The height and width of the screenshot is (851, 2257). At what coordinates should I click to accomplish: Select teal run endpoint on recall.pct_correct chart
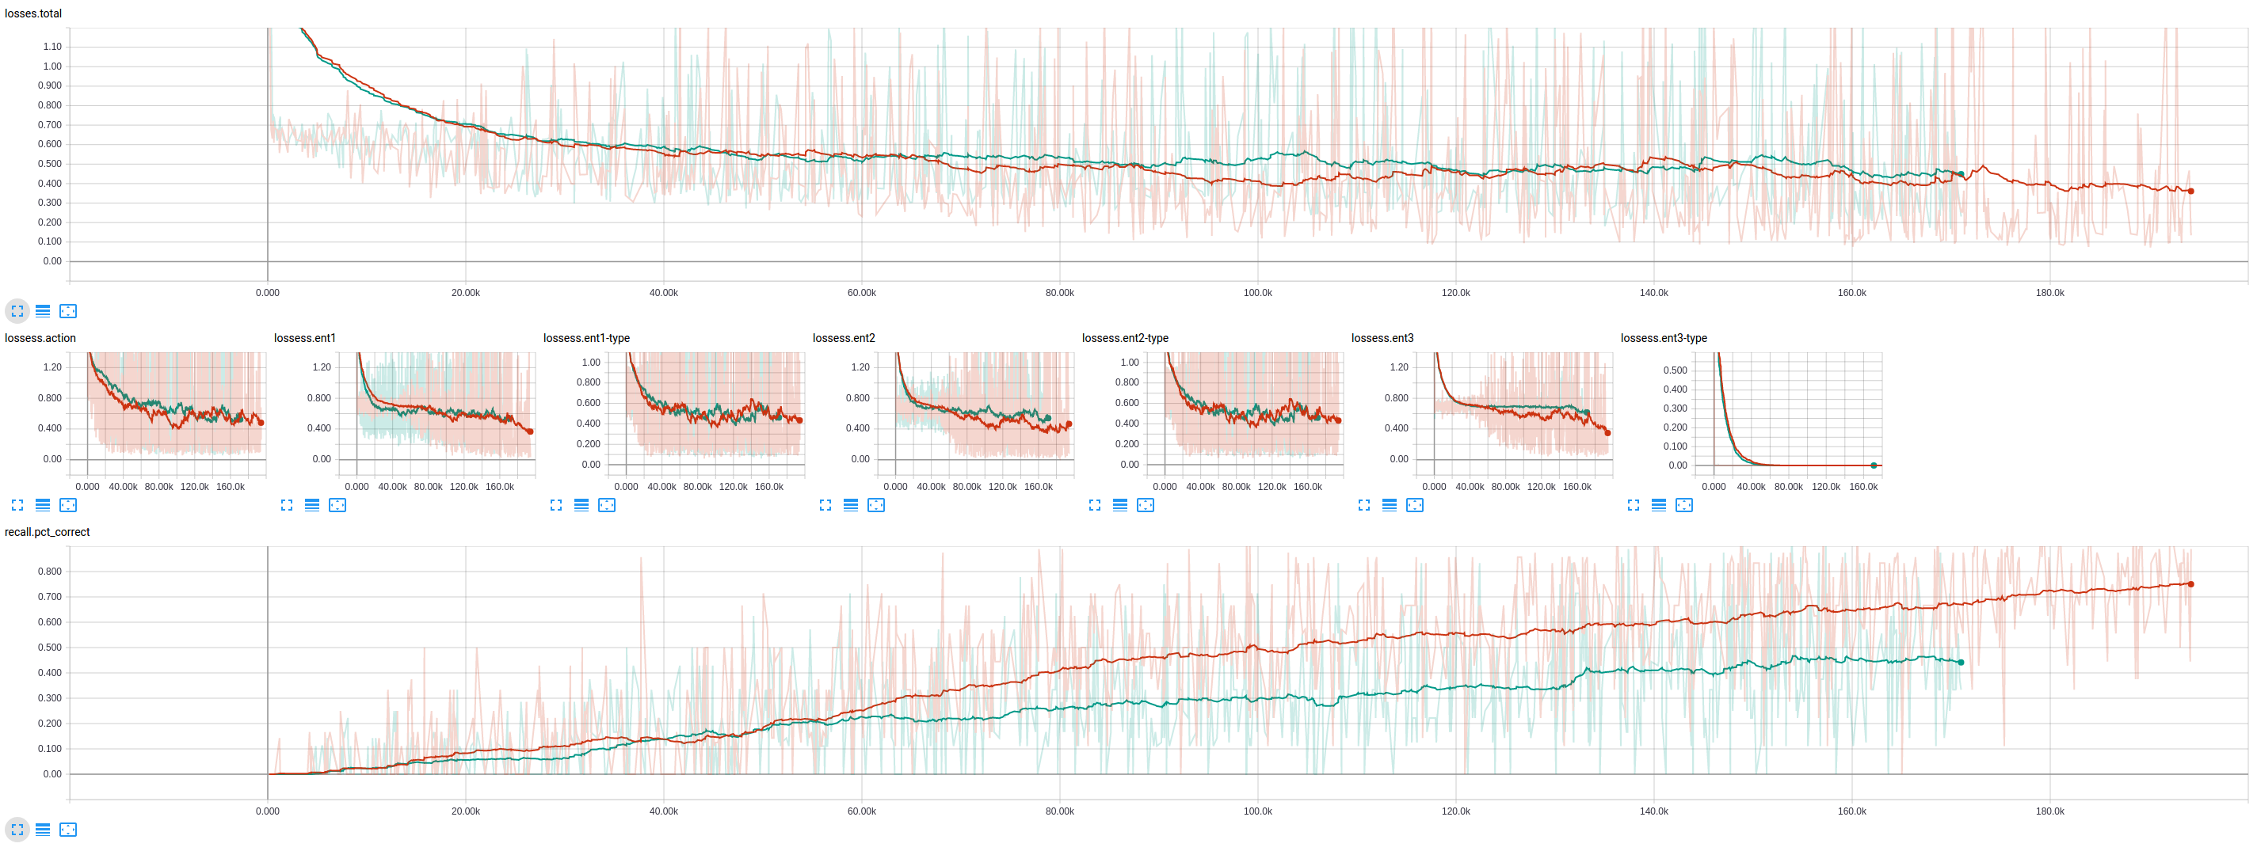1961,662
